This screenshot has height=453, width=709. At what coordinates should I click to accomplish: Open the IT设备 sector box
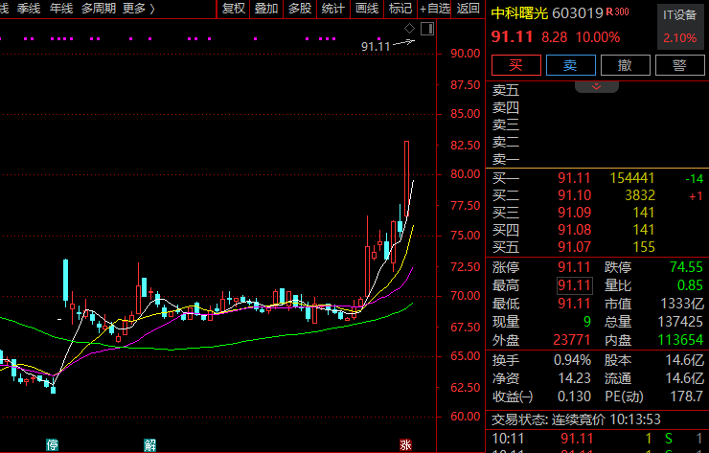(680, 26)
